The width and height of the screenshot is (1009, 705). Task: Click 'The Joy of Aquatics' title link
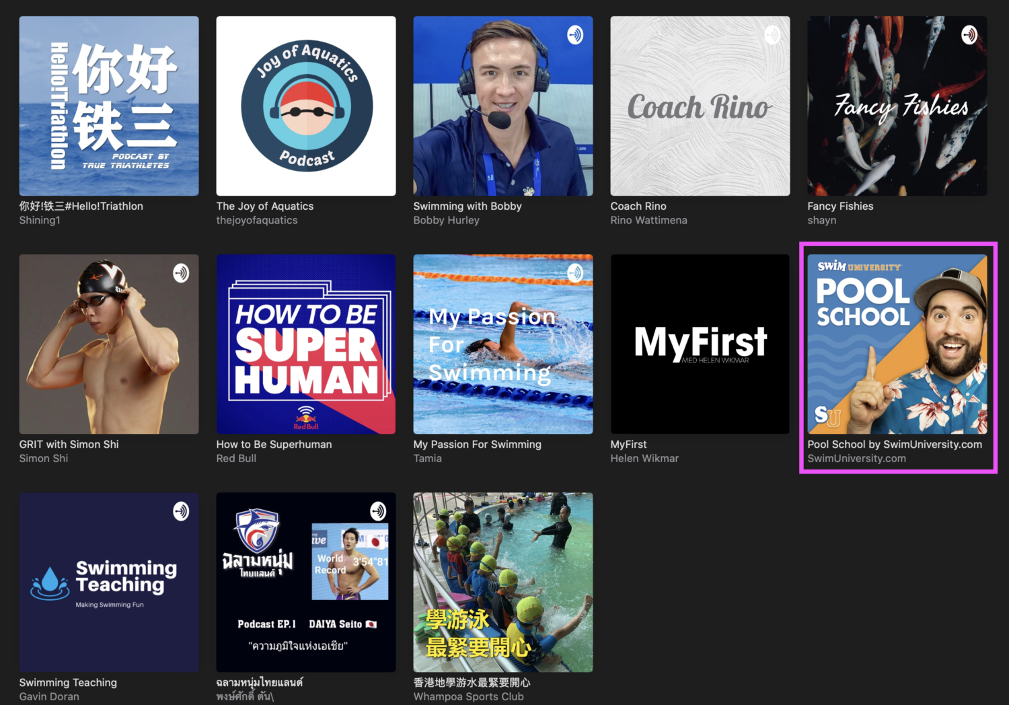click(265, 206)
